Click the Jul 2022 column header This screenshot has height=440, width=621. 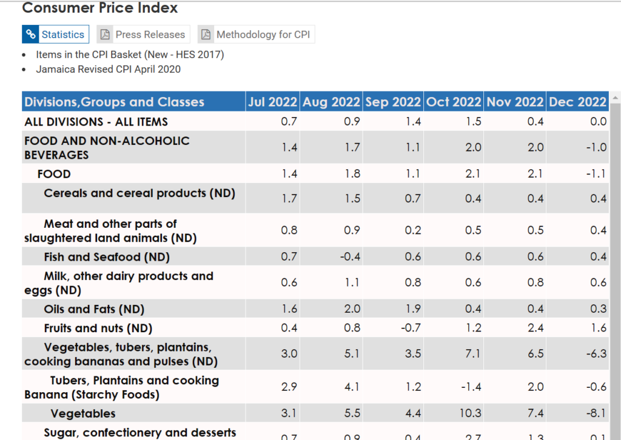(x=272, y=102)
